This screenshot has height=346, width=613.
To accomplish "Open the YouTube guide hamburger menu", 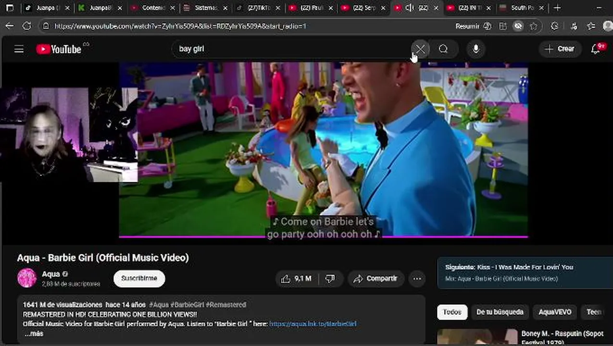I will pyautogui.click(x=19, y=49).
